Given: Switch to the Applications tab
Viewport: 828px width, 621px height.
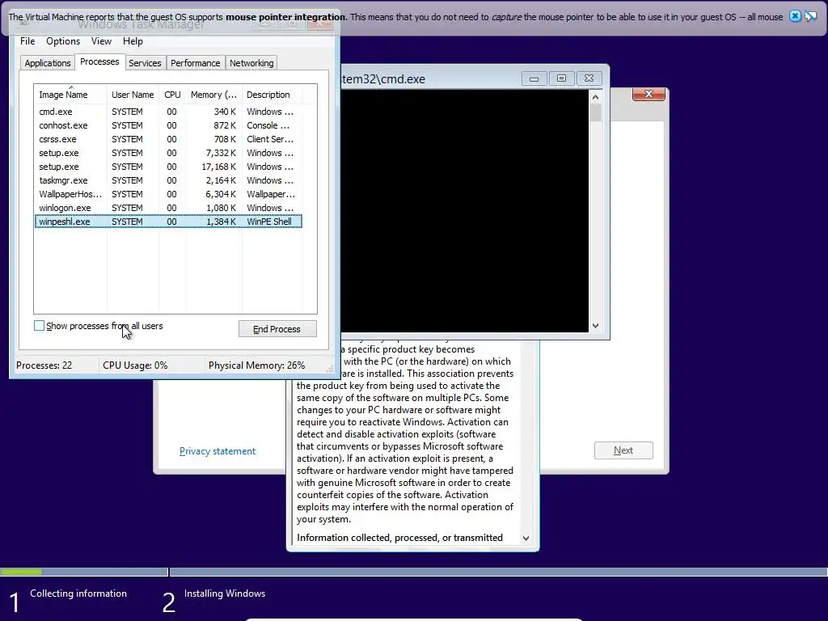Looking at the screenshot, I should pyautogui.click(x=48, y=63).
